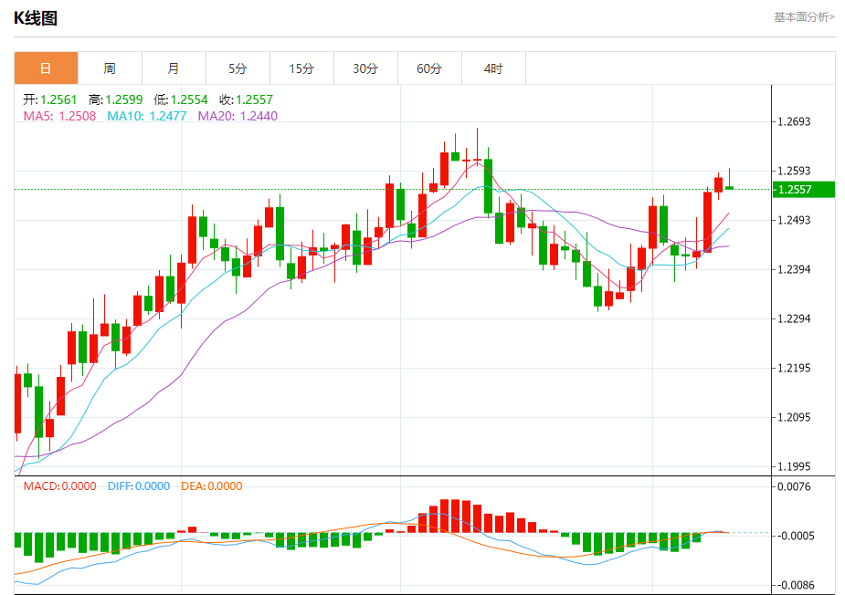845x595 pixels.
Task: Click the -0.0086 MACD axis label
Action: tap(795, 585)
